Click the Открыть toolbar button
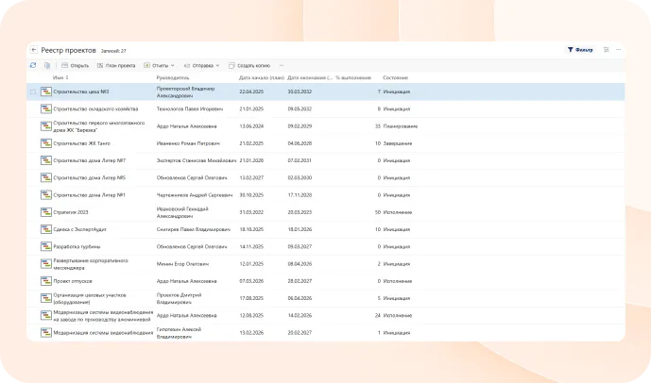Image resolution: width=651 pixels, height=383 pixels. tap(76, 65)
